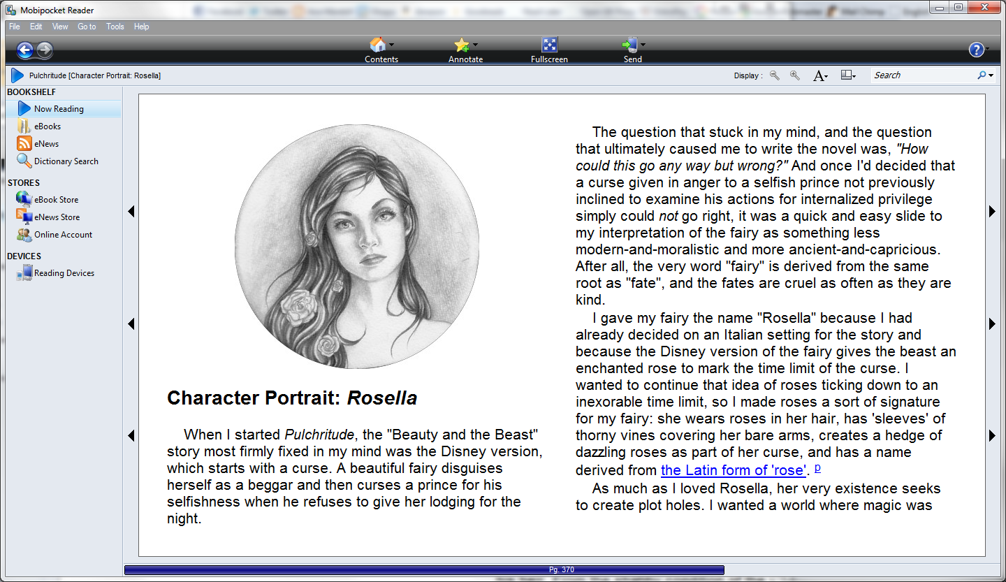Image resolution: width=1006 pixels, height=582 pixels.
Task: Click the superscript footnote 'p' link
Action: coord(818,467)
